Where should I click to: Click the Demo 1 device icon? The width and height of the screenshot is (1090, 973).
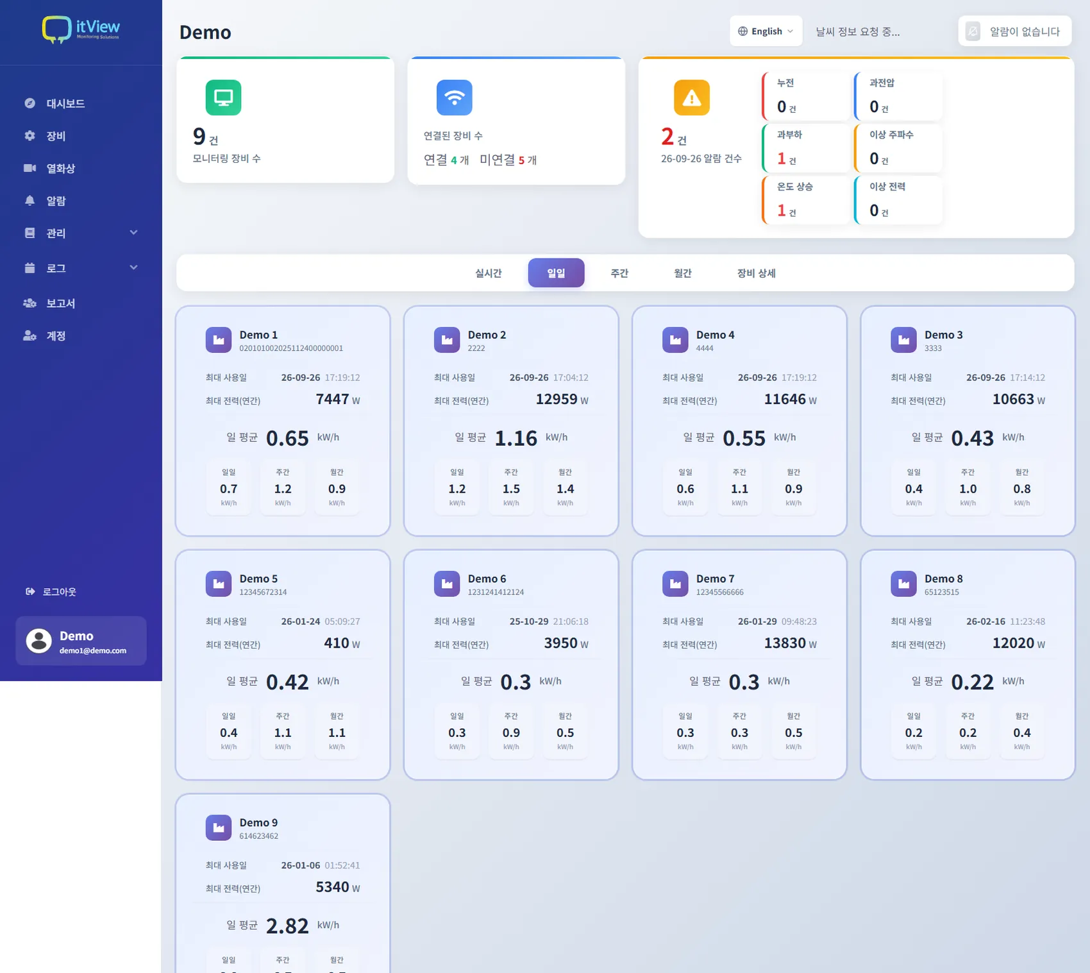[x=218, y=340]
